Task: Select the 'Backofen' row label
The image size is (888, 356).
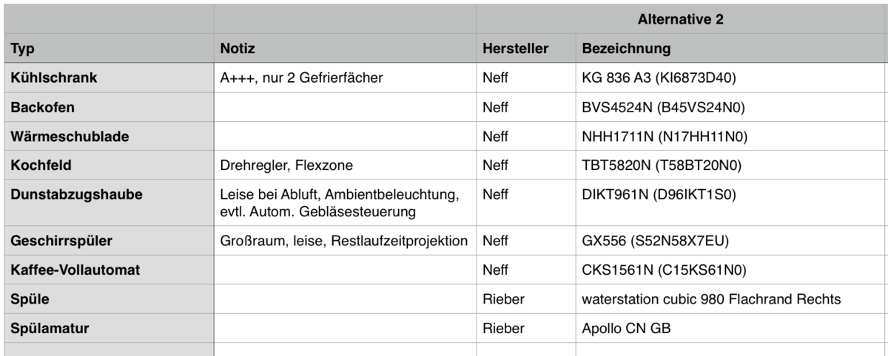Action: pyautogui.click(x=42, y=108)
